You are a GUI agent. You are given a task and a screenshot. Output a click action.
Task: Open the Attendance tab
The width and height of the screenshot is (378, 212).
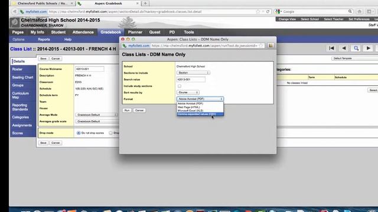[x=83, y=32]
